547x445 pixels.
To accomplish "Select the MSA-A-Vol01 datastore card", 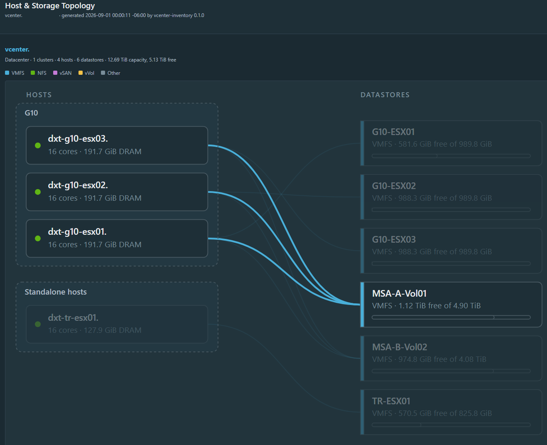I will click(x=451, y=305).
